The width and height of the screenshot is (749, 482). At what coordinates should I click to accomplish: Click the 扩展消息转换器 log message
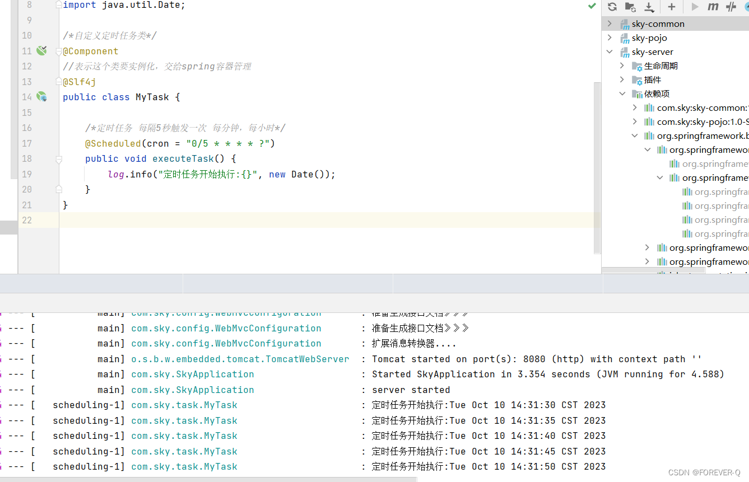[x=414, y=343]
